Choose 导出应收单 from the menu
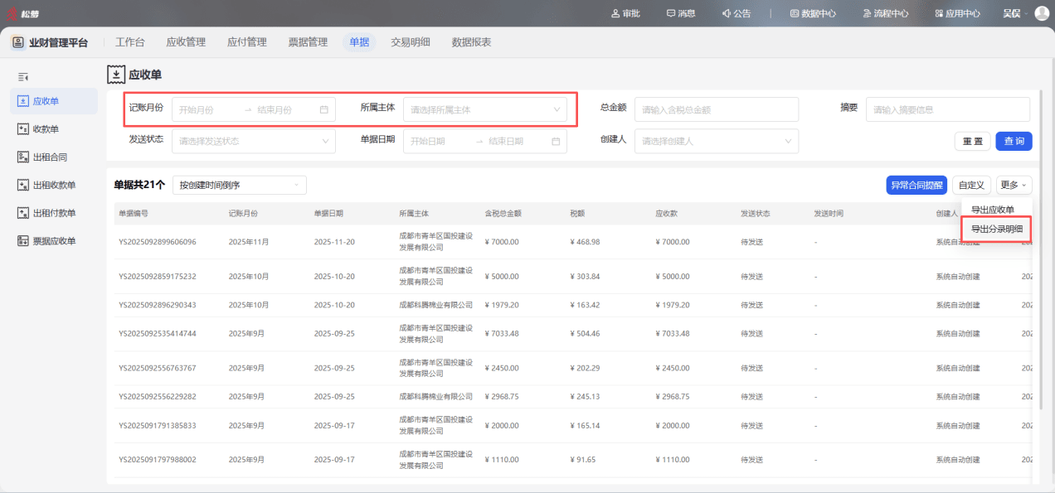The image size is (1055, 493). pyautogui.click(x=993, y=209)
